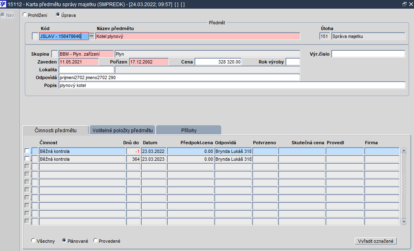Click scrollbar up arrow in activities table
414x251 pixels.
pyautogui.click(x=404, y=150)
